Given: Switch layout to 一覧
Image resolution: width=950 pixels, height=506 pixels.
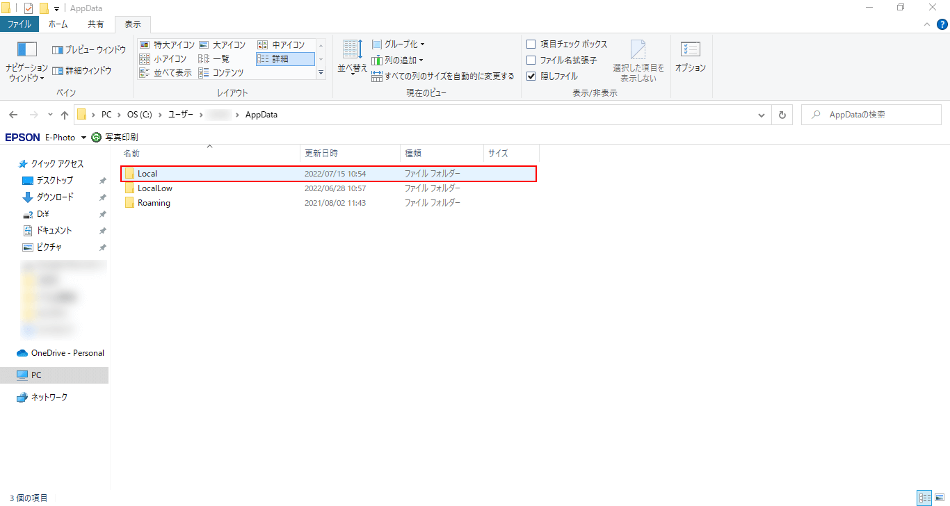Looking at the screenshot, I should click(x=214, y=59).
